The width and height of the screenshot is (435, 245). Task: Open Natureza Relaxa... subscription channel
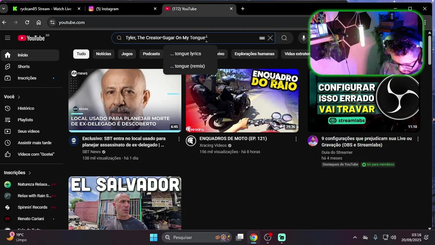tap(30, 184)
